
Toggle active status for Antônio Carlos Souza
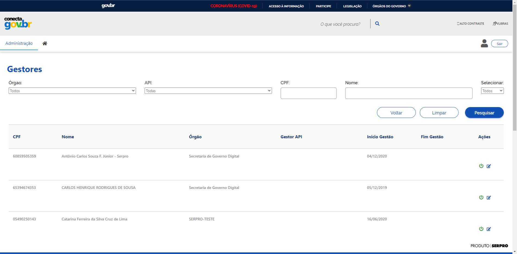[x=481, y=166]
